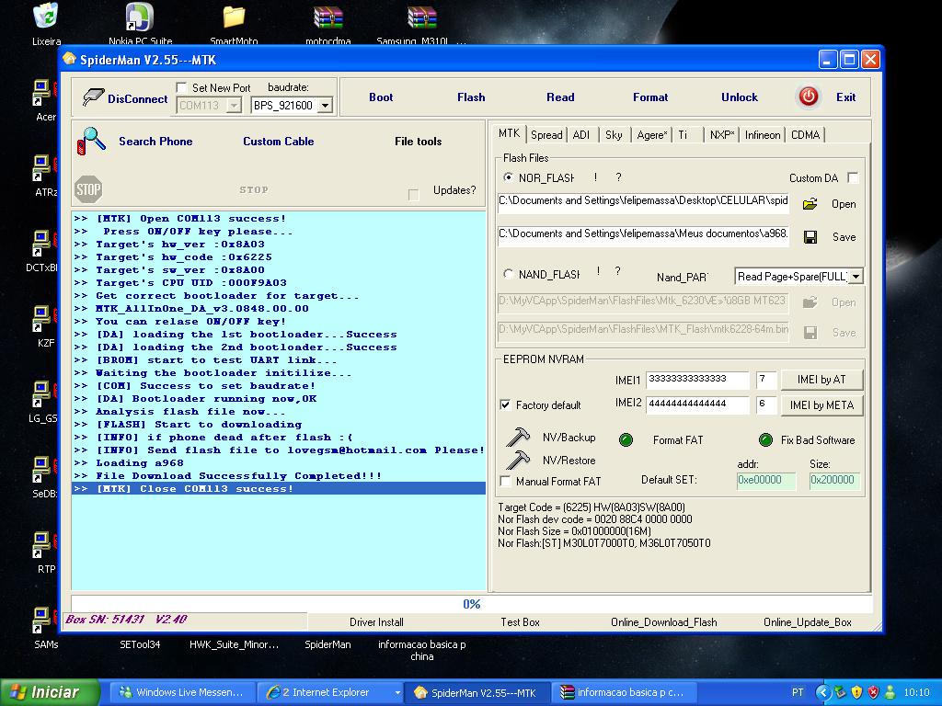This screenshot has width=942, height=706.
Task: Click the green Fix Bad Software indicator
Action: (765, 440)
